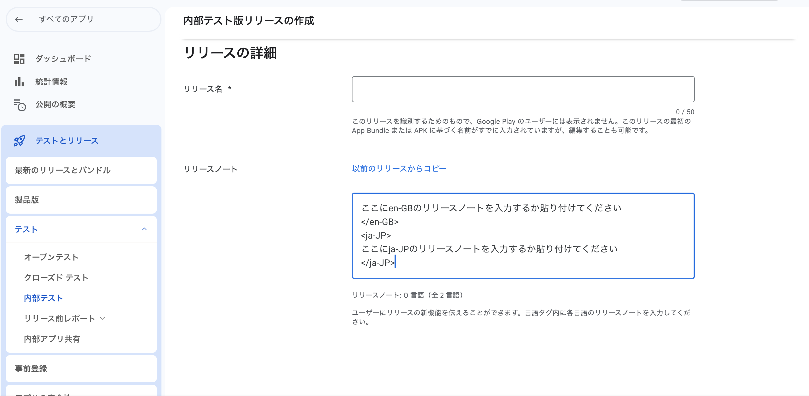Image resolution: width=809 pixels, height=396 pixels.
Task: Click inside the release notes text area
Action: [523, 235]
